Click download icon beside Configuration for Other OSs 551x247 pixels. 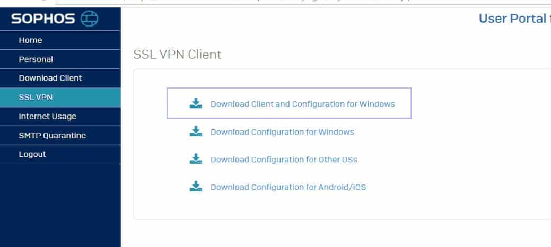pyautogui.click(x=196, y=159)
